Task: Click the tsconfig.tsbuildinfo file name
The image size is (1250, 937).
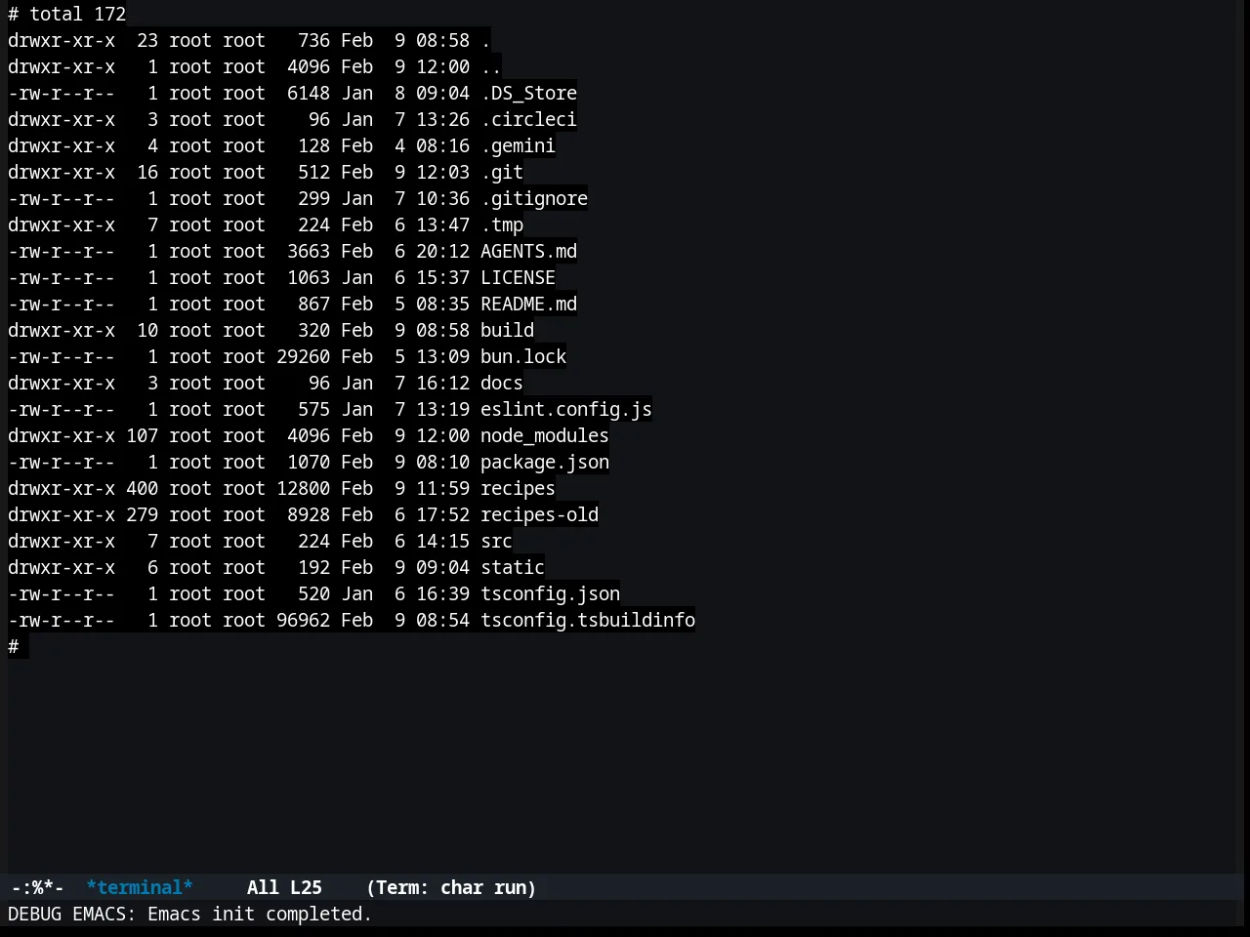Action: coord(588,620)
